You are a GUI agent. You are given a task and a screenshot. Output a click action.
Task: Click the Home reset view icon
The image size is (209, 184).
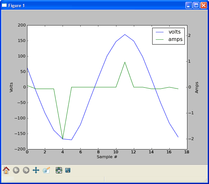6,170
